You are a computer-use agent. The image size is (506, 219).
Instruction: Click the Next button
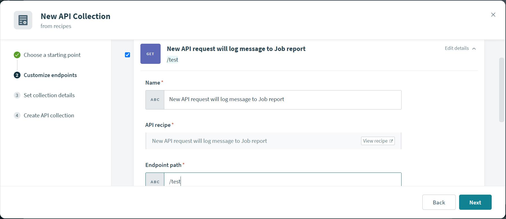[x=475, y=202]
